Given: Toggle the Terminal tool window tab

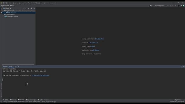Looking at the screenshot, I should click(x=21, y=100).
